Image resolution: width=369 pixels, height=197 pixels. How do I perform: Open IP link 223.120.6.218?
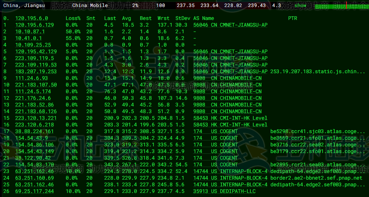pyautogui.click(x=34, y=125)
